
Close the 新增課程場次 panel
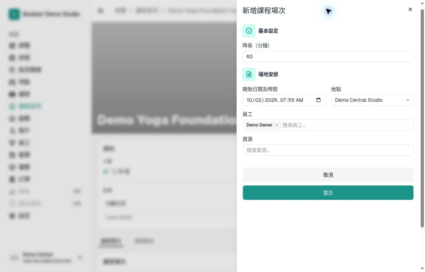[x=410, y=9]
